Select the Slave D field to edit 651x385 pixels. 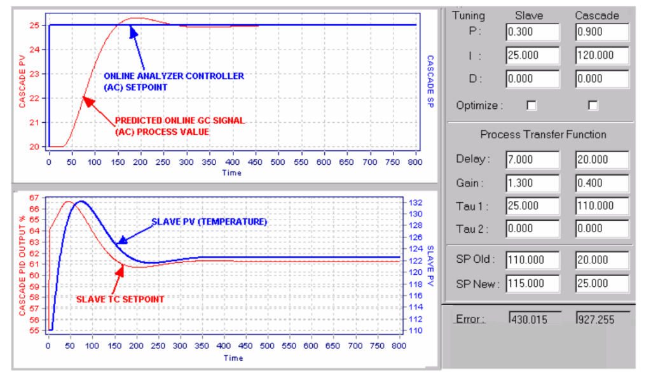[x=532, y=79]
